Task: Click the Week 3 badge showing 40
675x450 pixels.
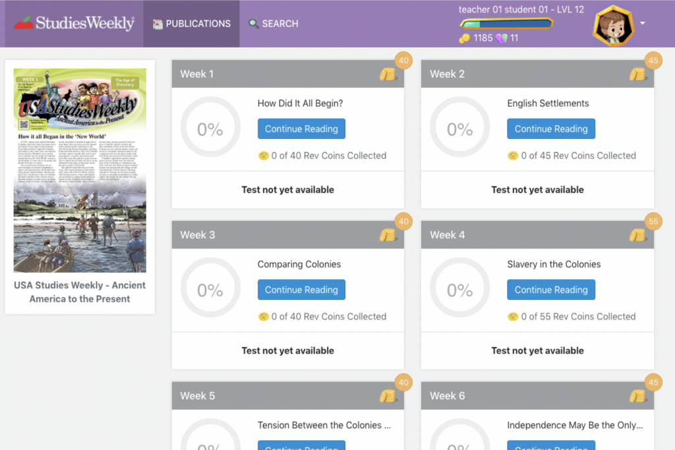Action: click(404, 221)
